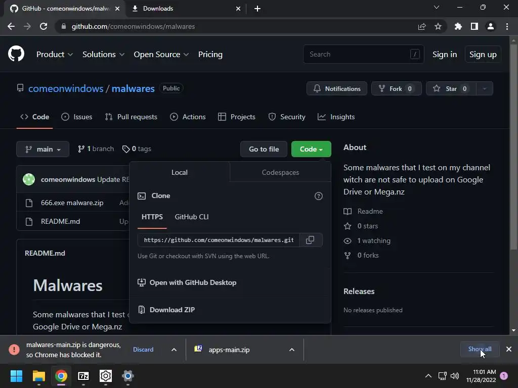Click the Notifications button
This screenshot has height=388, width=518.
[x=336, y=88]
